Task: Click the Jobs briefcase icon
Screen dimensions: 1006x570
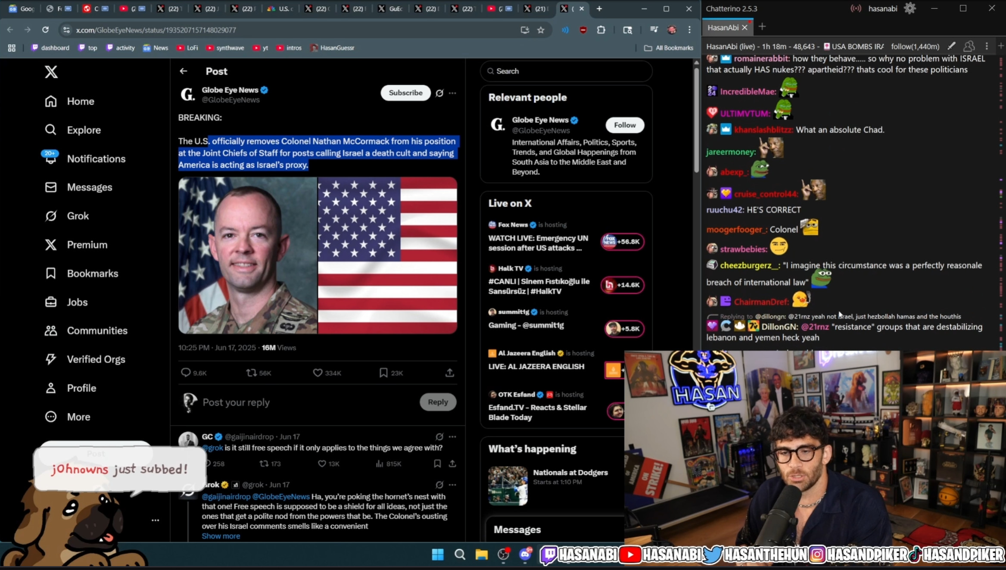Action: pos(51,302)
